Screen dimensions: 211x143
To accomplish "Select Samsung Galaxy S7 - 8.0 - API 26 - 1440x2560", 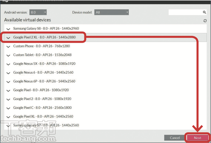I will click(x=105, y=125).
